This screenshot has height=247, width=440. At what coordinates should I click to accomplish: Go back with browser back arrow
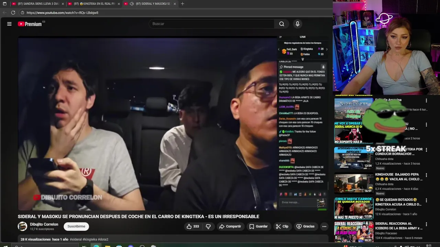(4, 13)
